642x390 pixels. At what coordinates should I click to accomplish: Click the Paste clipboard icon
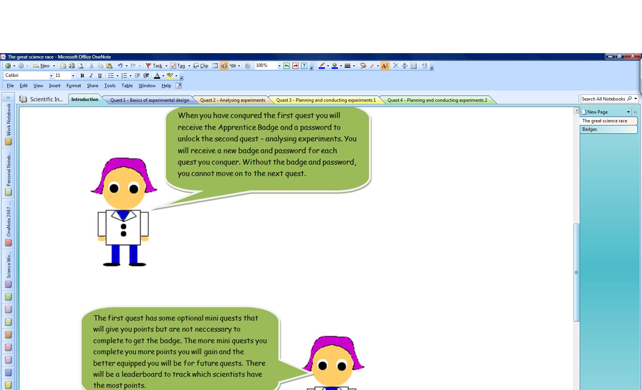click(x=109, y=66)
